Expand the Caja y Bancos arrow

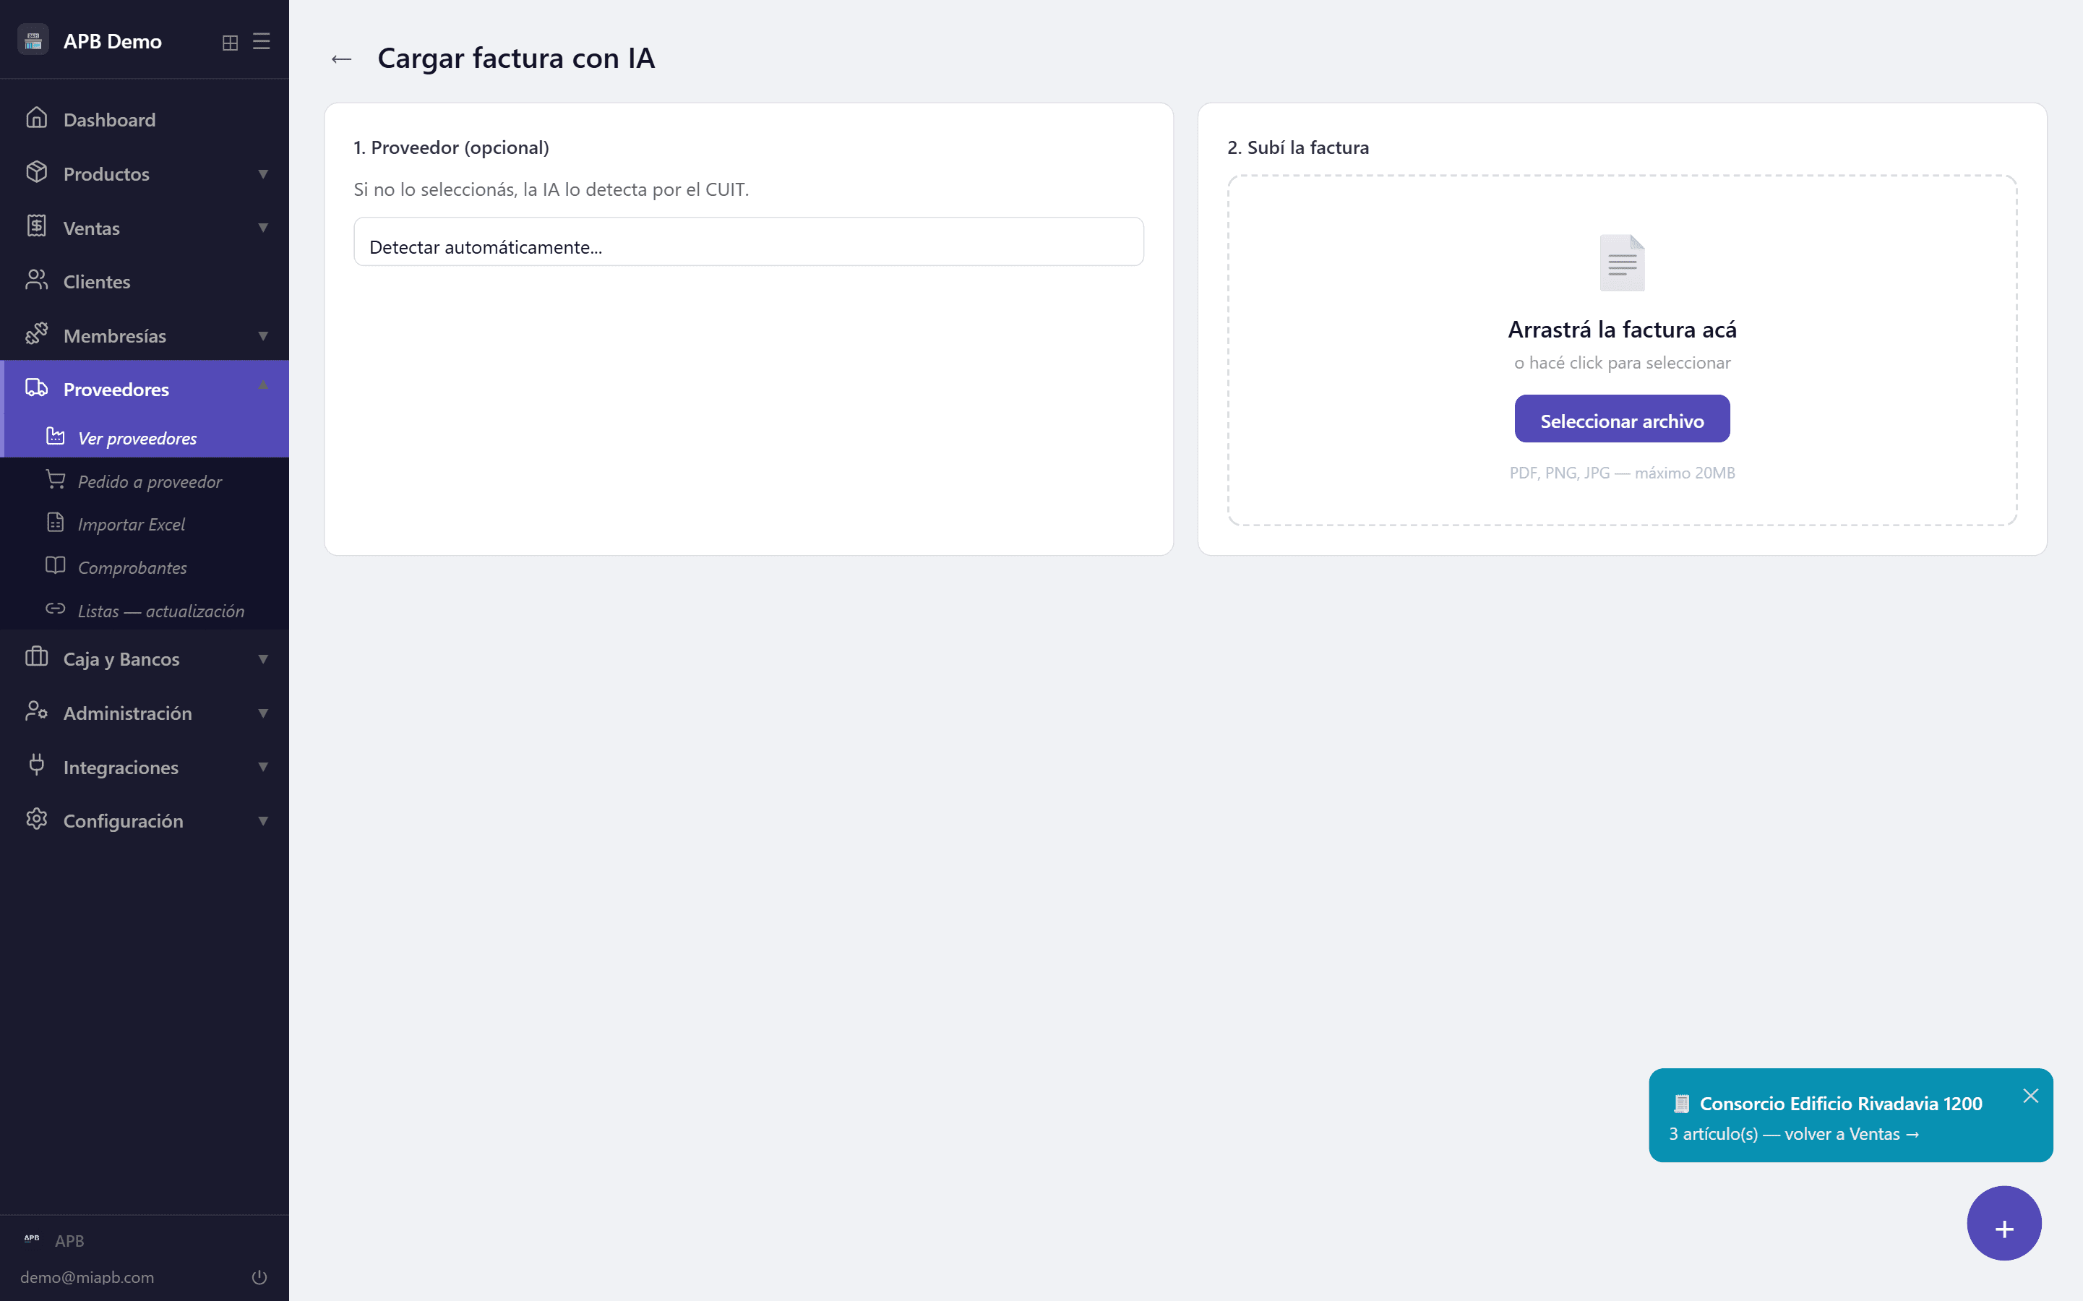[263, 659]
